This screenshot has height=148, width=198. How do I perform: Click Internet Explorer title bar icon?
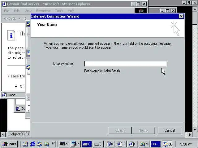(x=4, y=4)
